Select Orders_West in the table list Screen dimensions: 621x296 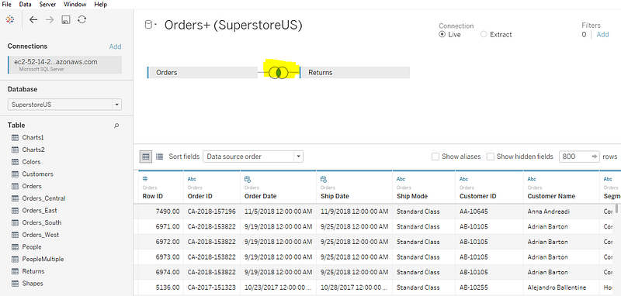(40, 235)
